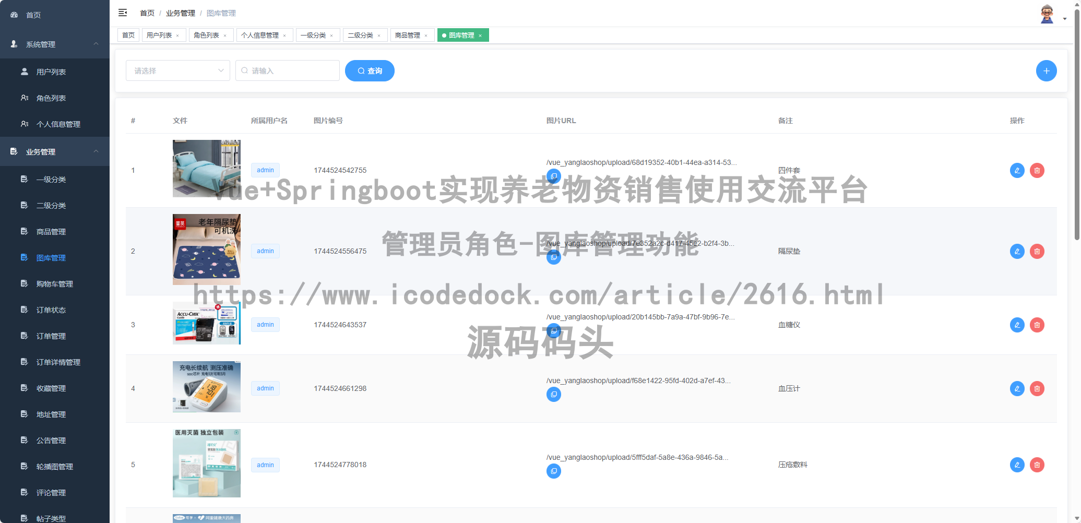Screen dimensions: 1081x523
Task: Click edit icon for 血压计 record
Action: click(1017, 388)
